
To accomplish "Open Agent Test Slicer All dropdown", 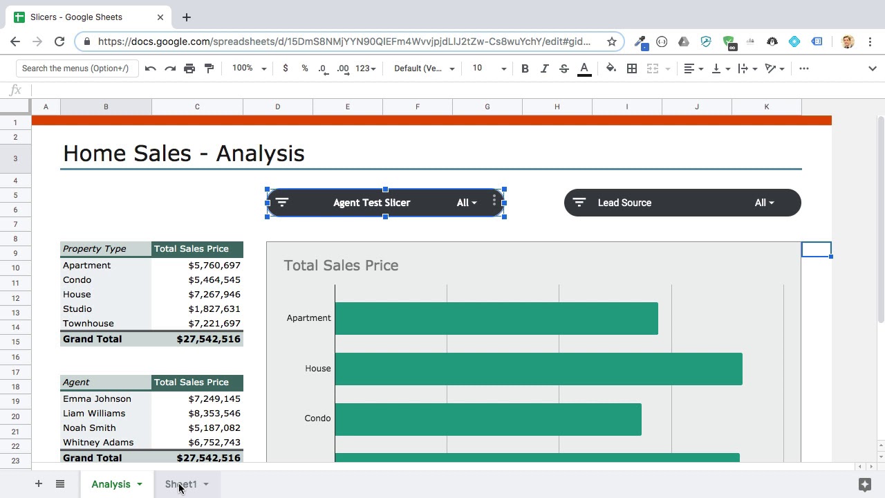I will point(467,203).
